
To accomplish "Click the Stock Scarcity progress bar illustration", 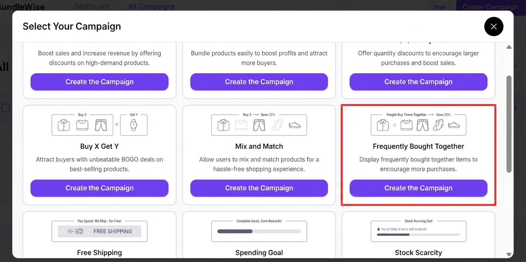I will (x=418, y=231).
